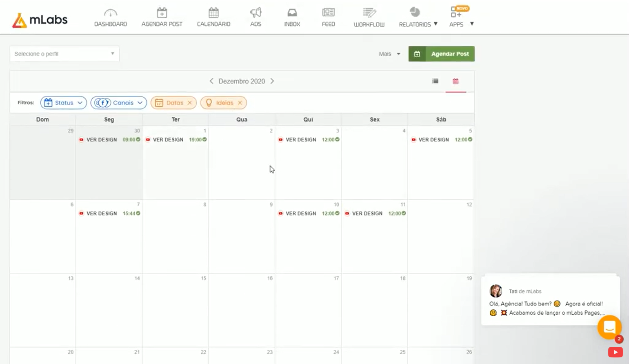This screenshot has width=629, height=364.
Task: Switch to list view icon
Action: 435,81
